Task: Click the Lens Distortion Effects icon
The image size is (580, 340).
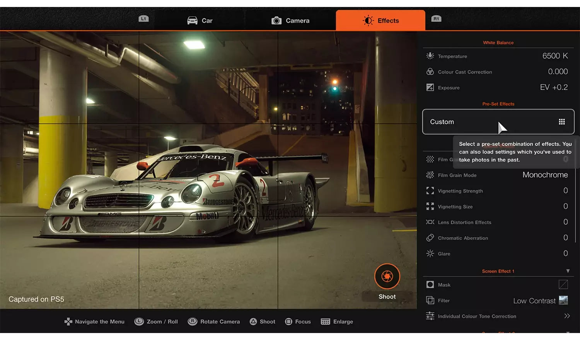Action: (x=430, y=222)
